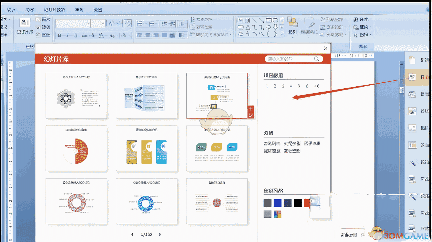Screen dimensions: 432x242
Task: Click the red plus button on the highlighted template
Action: point(251,109)
